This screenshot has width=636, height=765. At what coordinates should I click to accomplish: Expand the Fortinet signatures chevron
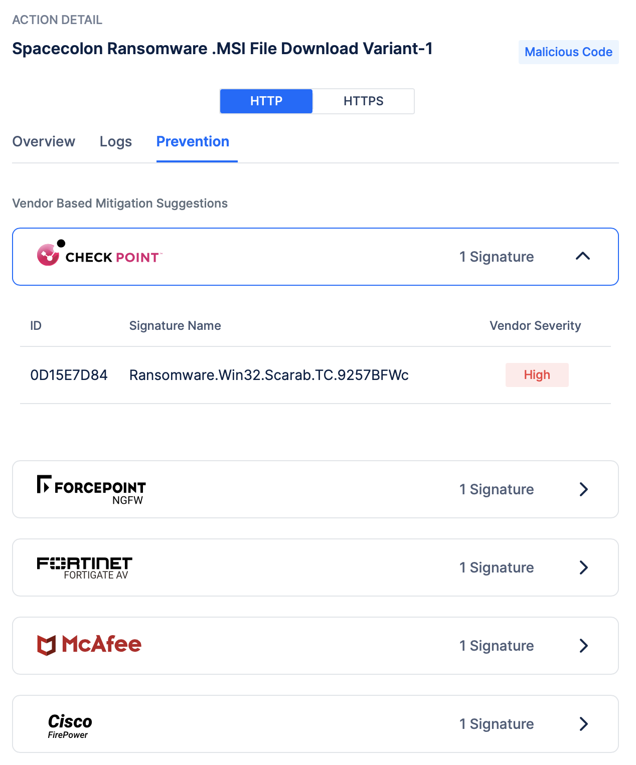click(583, 567)
